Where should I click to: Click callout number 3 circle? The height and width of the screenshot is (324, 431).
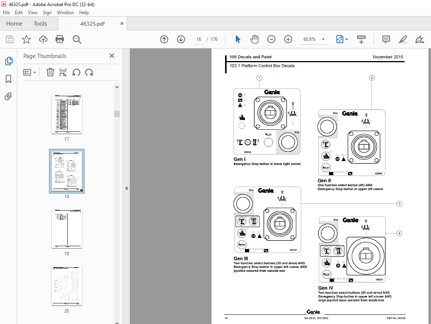click(399, 204)
